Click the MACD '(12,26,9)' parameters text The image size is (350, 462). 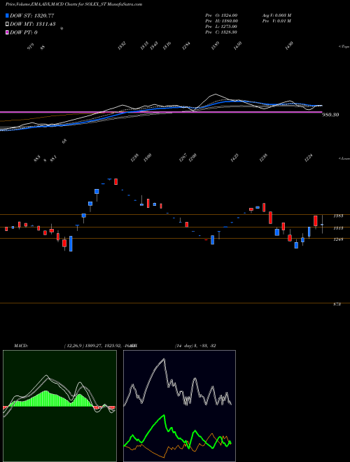pyautogui.click(x=73, y=346)
